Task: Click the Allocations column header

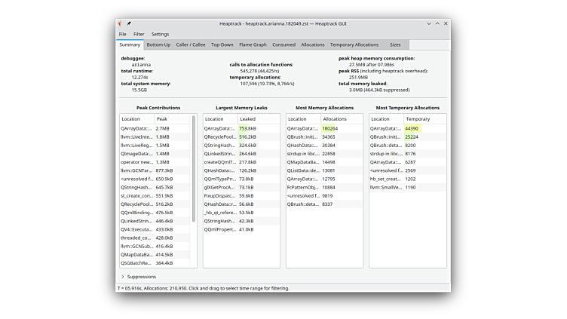Action: (341, 119)
